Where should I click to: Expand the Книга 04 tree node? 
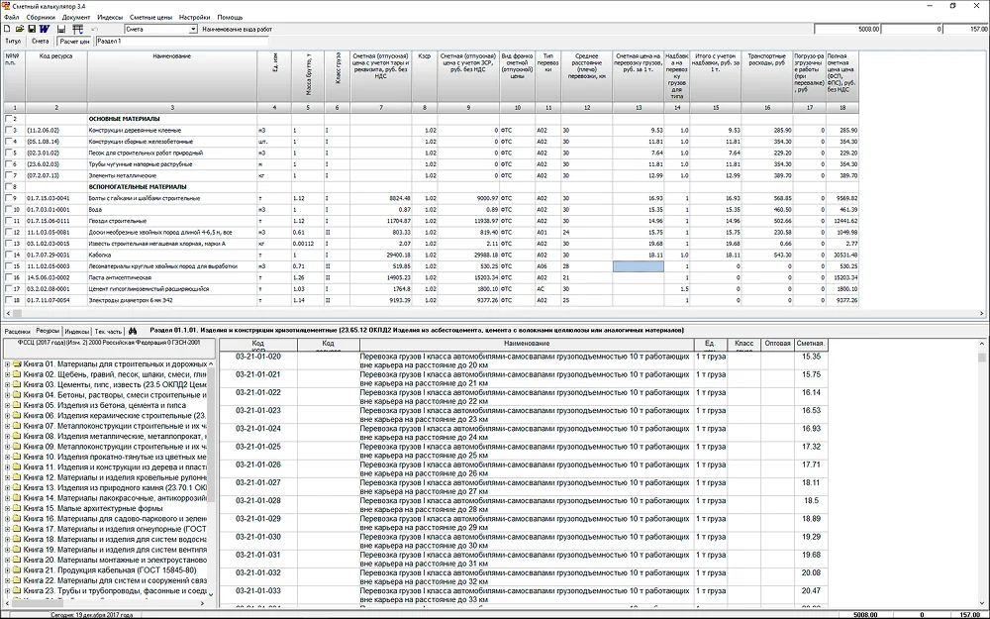point(7,395)
